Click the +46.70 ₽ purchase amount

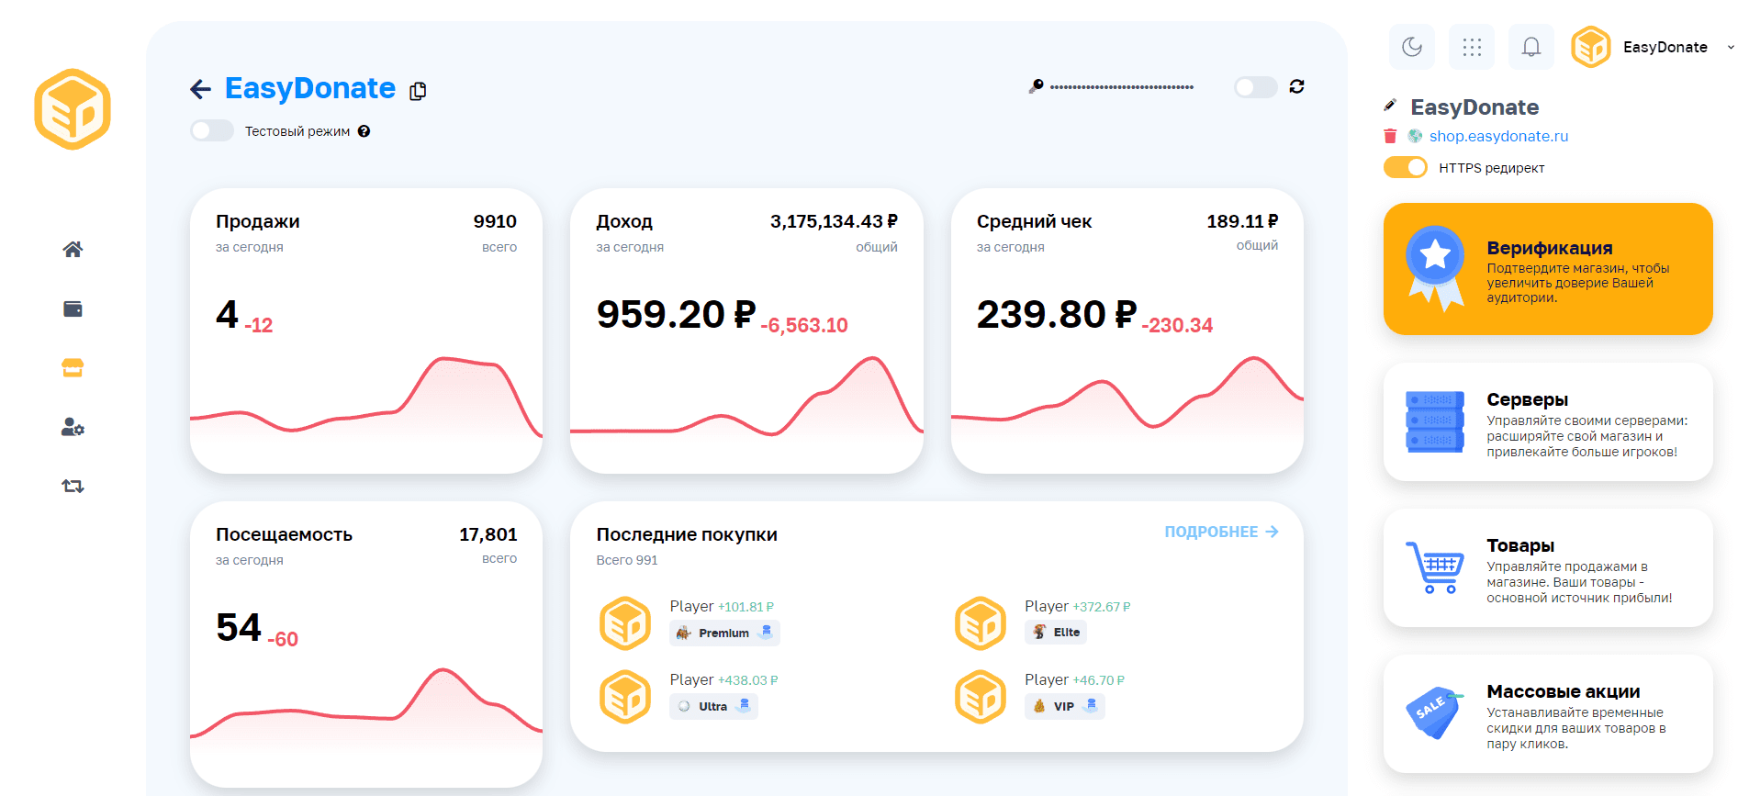(1098, 680)
